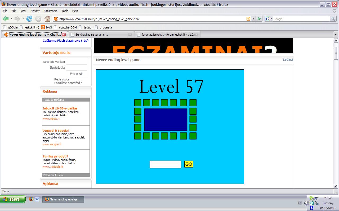Open the Tools menu
The image size is (339, 211).
[65, 11]
